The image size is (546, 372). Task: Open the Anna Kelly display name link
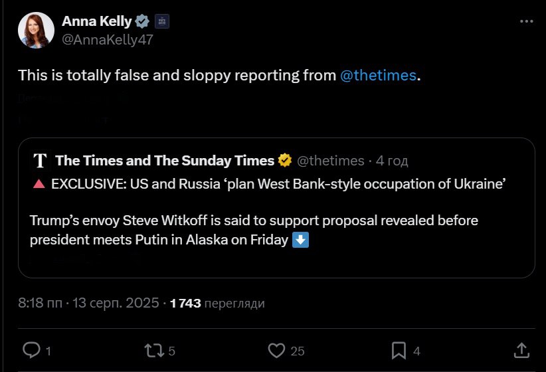click(97, 21)
